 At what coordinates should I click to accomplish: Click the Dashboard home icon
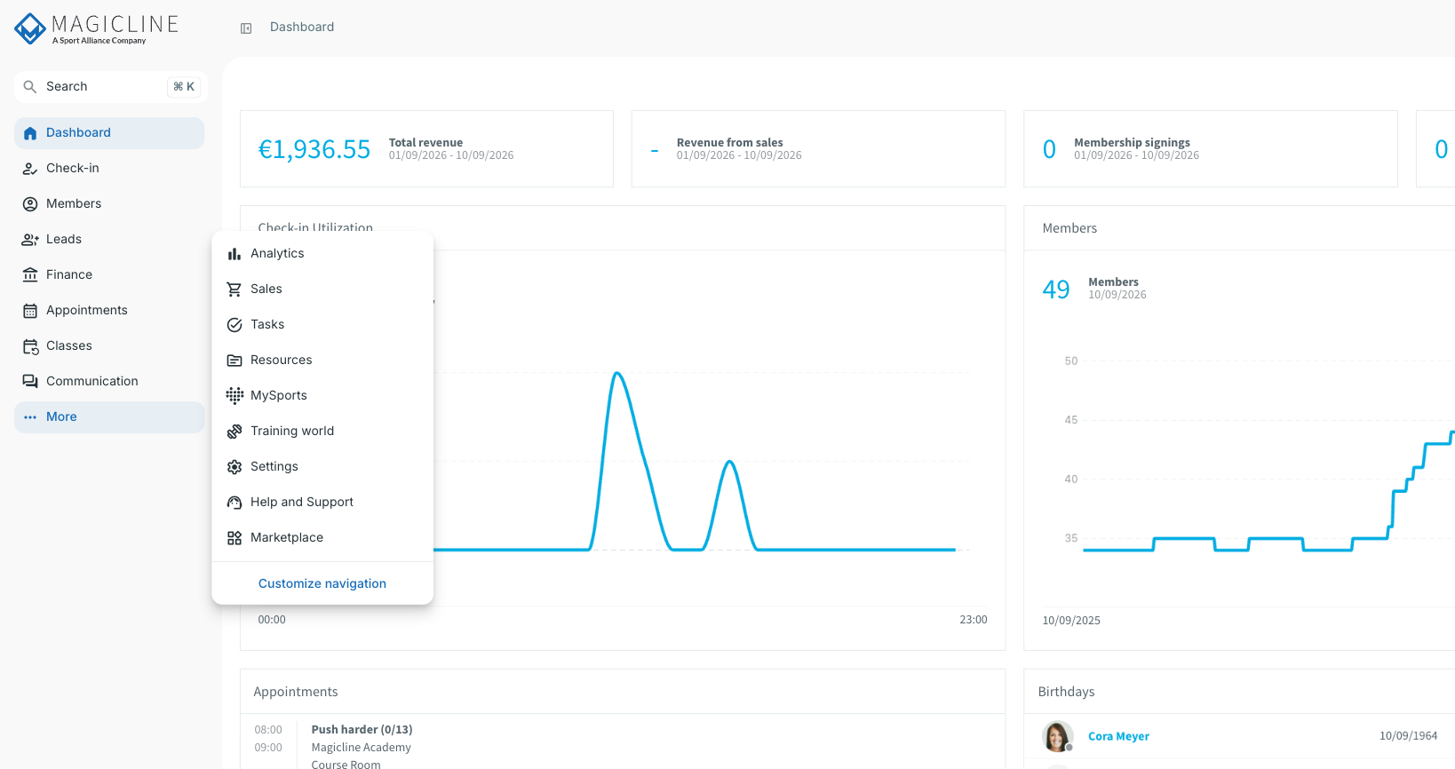(30, 133)
